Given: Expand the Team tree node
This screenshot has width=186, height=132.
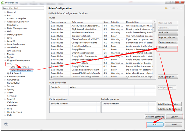Looking at the screenshot, I should coord(5,93).
